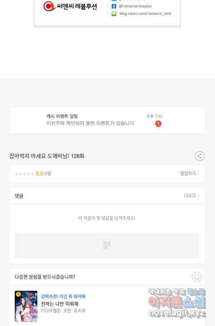Open blog.naver.com/romance_nine link

[x=145, y=14]
